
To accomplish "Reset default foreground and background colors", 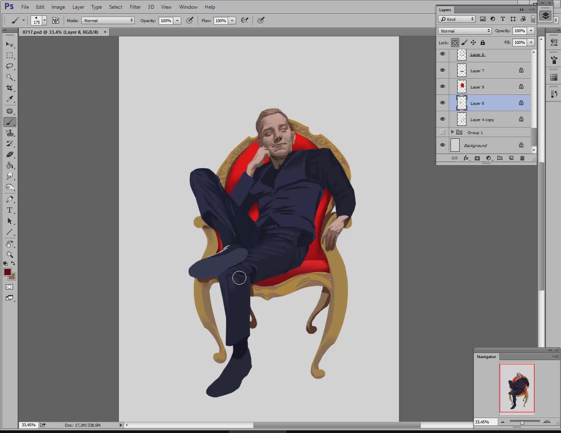I will coord(5,264).
